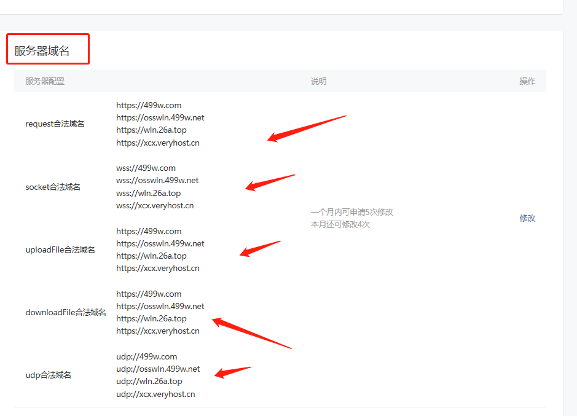
Task: Click https://osswln.499w.net in the uploadFile合法域名 list
Action: point(160,243)
